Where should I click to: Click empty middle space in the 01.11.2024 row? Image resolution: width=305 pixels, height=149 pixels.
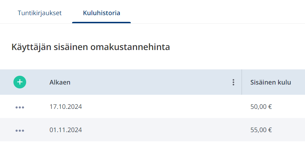[156, 130]
